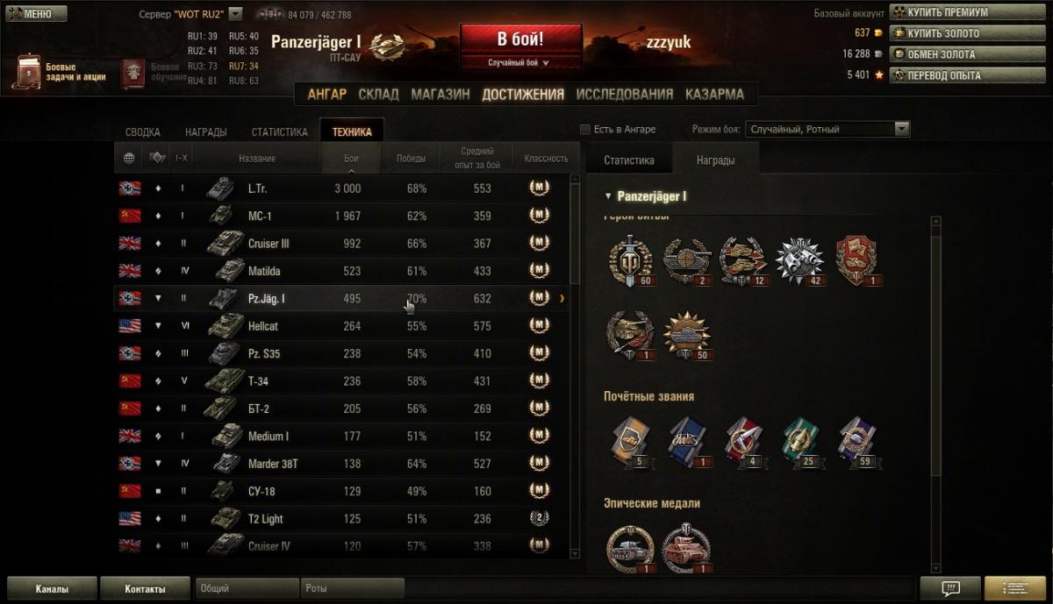The width and height of the screenshot is (1053, 604).
Task: Open the Боевое обучение book icon
Action: point(133,73)
